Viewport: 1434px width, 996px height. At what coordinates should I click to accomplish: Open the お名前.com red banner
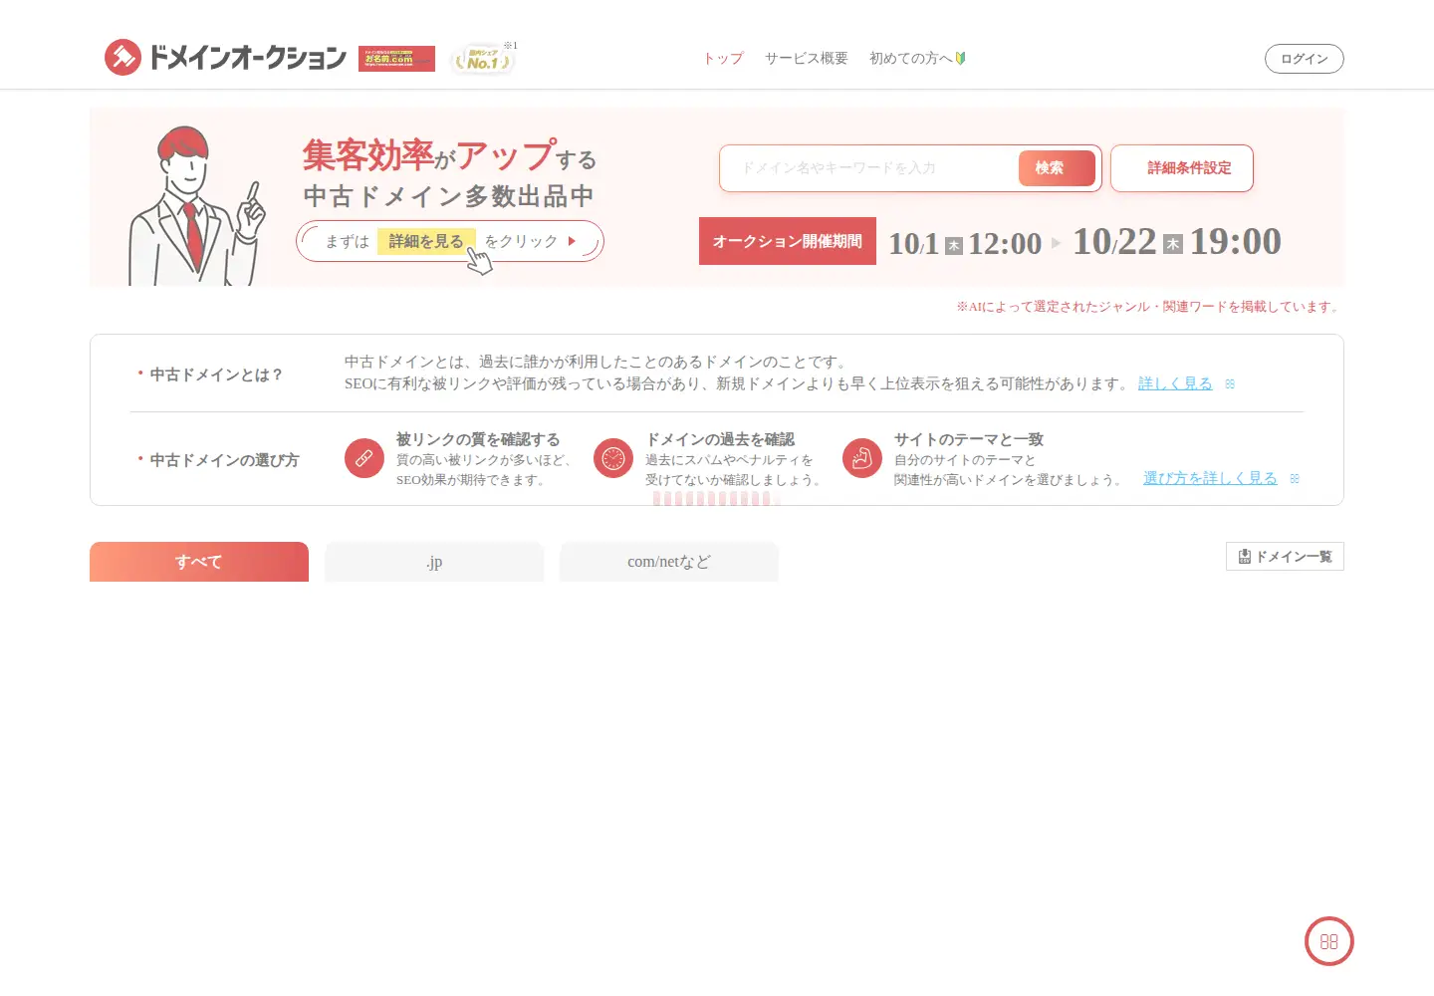[x=396, y=59]
